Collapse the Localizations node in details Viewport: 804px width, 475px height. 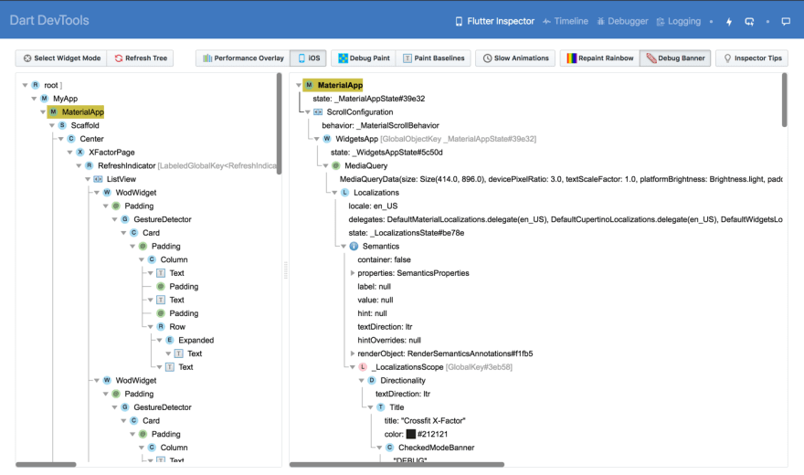click(334, 192)
